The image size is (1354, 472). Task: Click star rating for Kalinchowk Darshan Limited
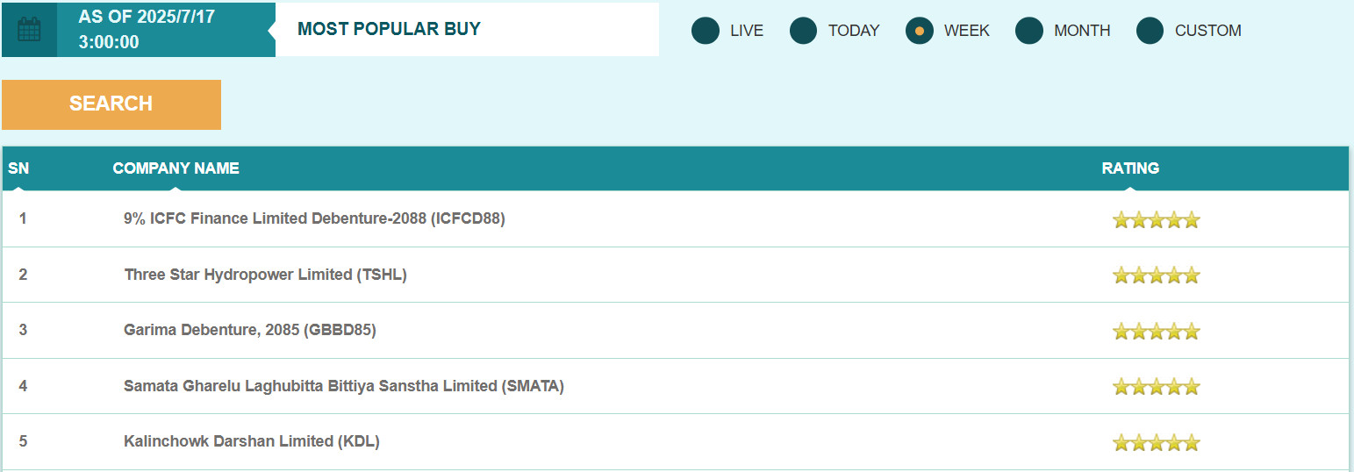1155,442
